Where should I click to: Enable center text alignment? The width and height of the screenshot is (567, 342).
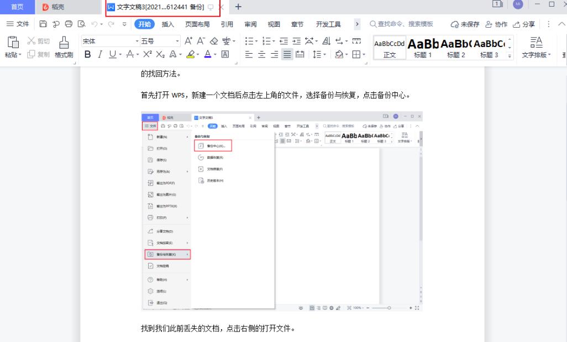pyautogui.click(x=261, y=54)
